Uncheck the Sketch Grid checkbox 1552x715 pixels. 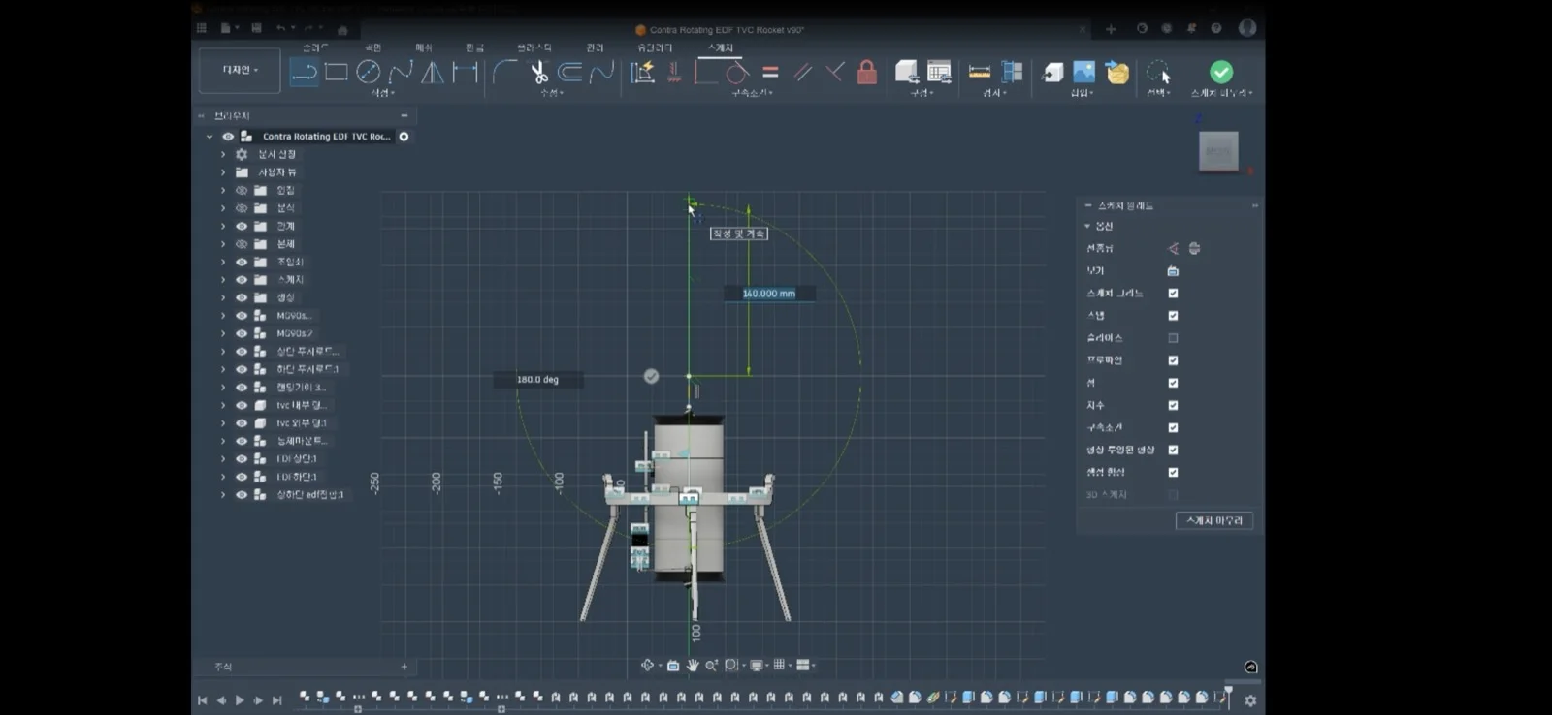[1173, 293]
